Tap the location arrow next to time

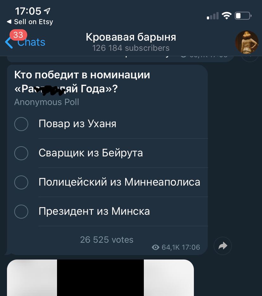click(x=47, y=11)
